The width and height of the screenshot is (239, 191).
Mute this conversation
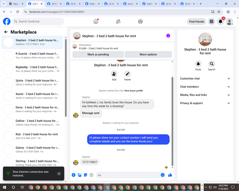pos(198,64)
